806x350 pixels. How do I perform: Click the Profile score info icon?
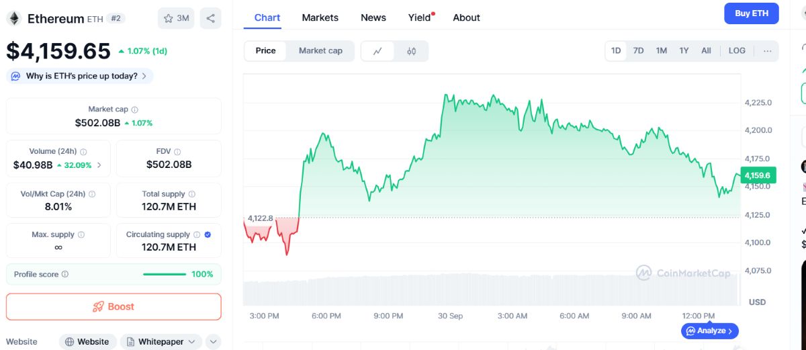coord(65,274)
